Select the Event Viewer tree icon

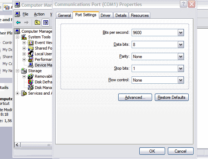[31, 43]
